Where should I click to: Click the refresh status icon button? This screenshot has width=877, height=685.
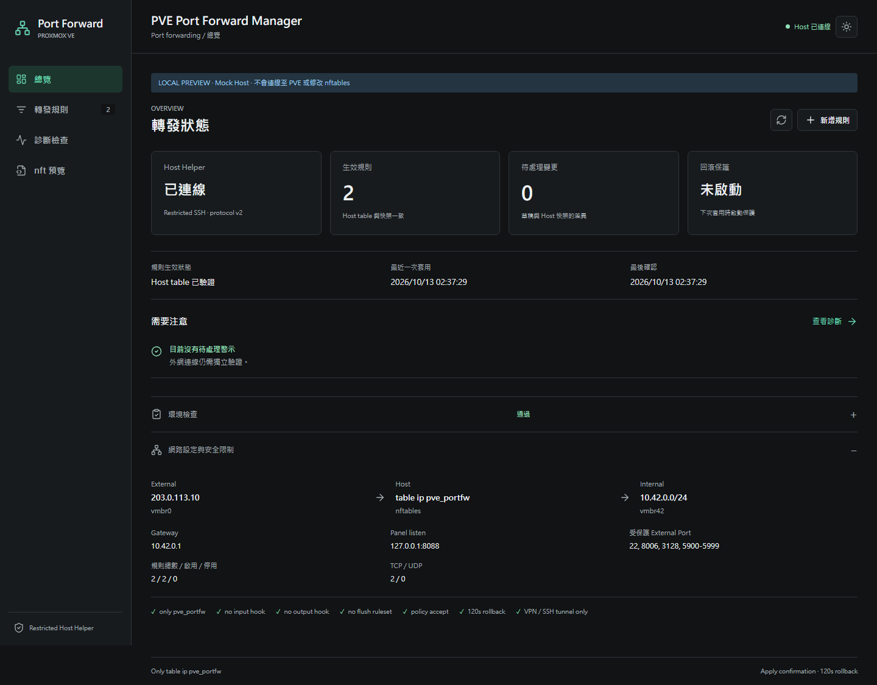(x=781, y=120)
